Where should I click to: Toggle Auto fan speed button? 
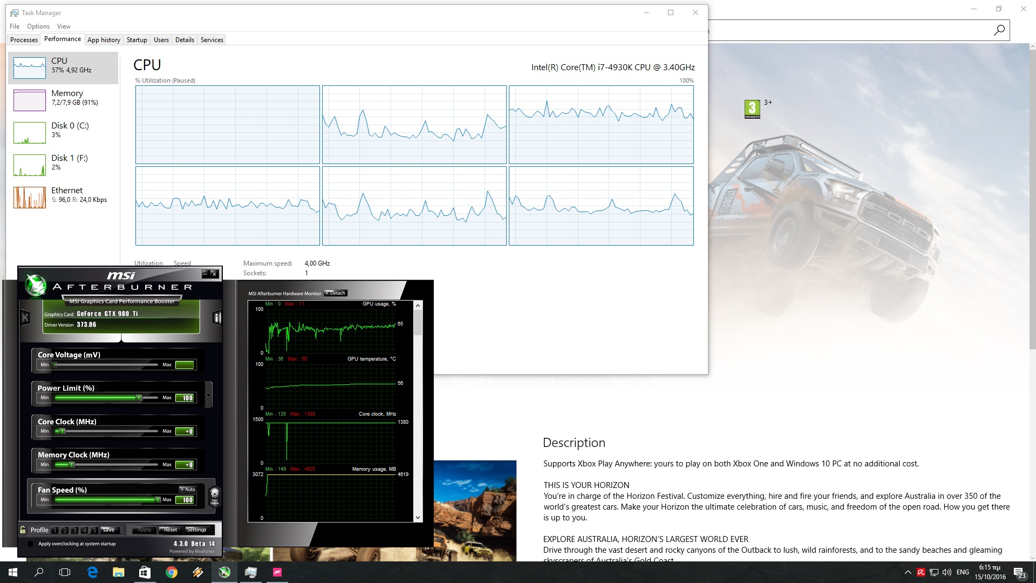point(188,490)
